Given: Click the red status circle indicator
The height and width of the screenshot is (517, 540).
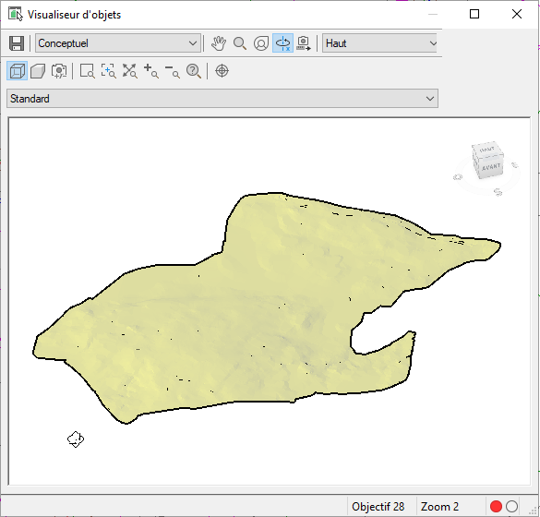Looking at the screenshot, I should (496, 506).
